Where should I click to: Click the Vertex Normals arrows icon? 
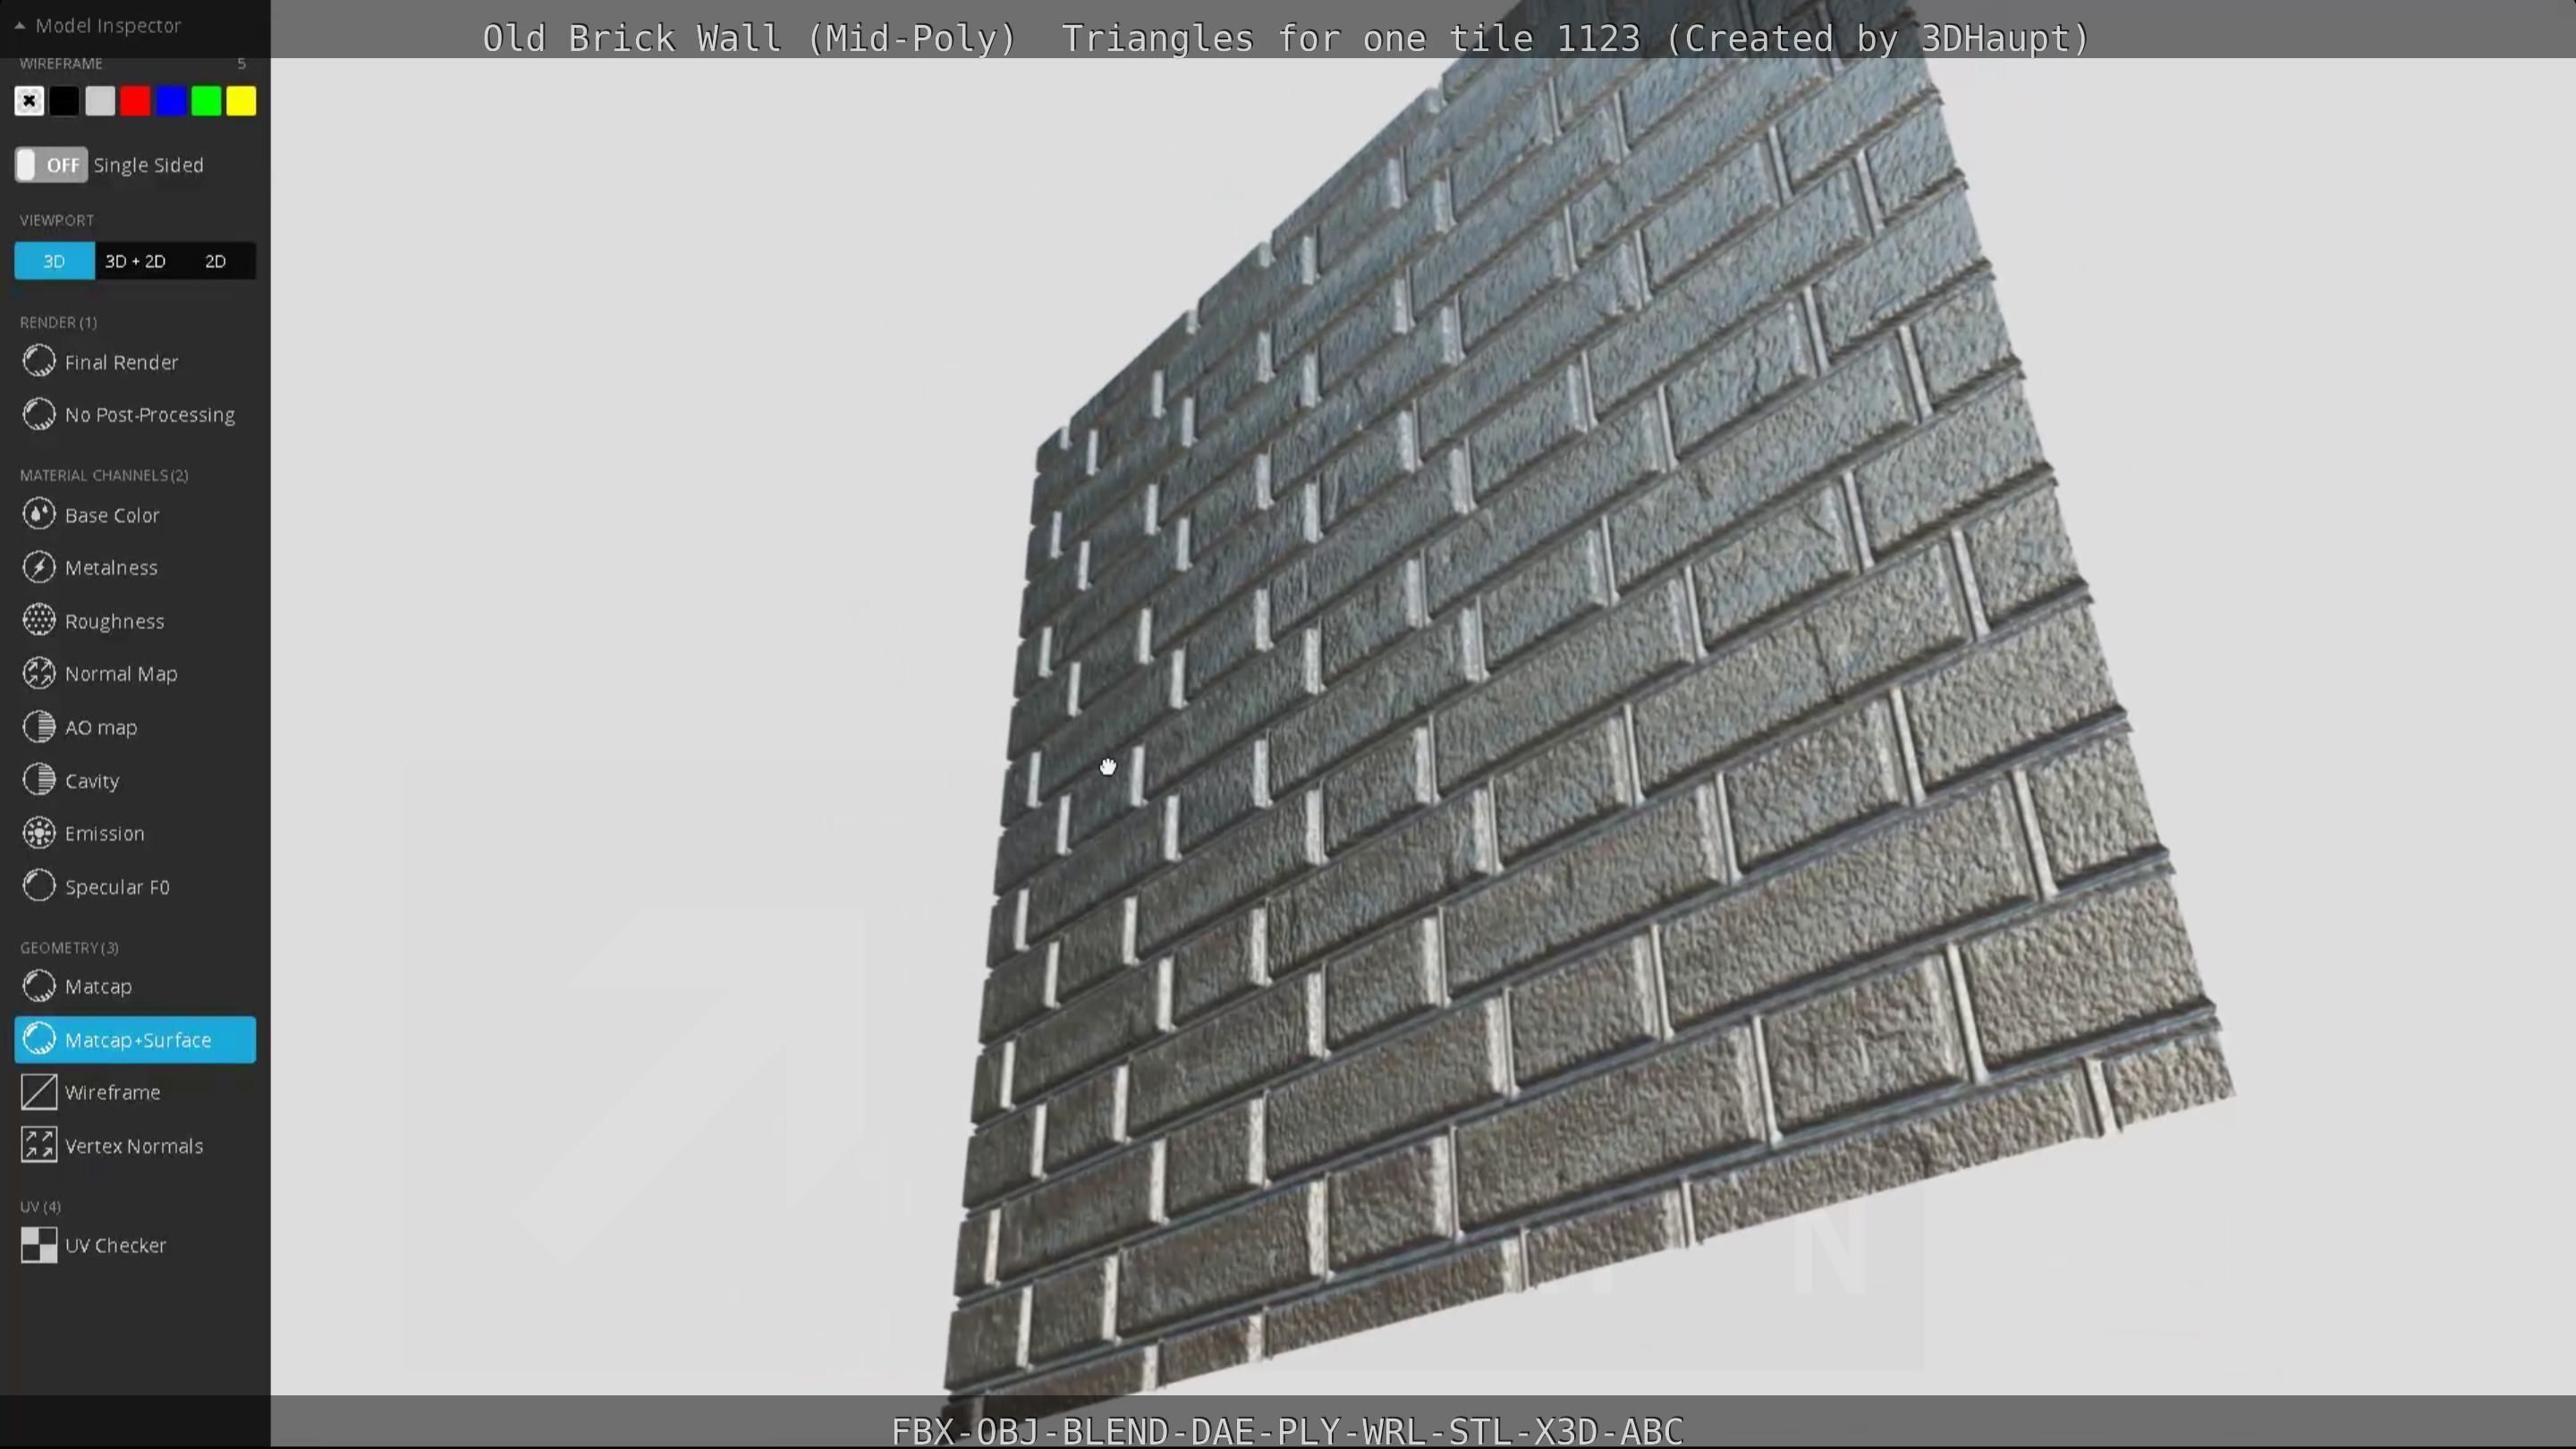pyautogui.click(x=39, y=1146)
